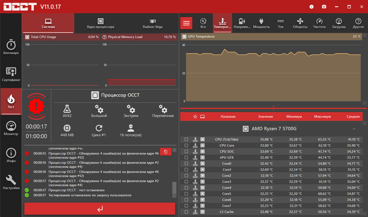368x217 pixels.
Task: Tick the Core0 checkbox
Action: tap(186, 164)
